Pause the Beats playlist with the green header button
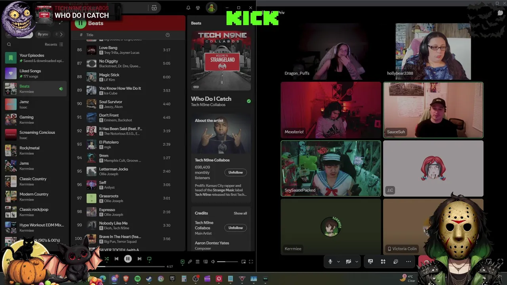Viewport: 507px width, 285px height. point(80,23)
